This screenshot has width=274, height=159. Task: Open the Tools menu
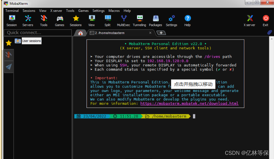[70, 11]
